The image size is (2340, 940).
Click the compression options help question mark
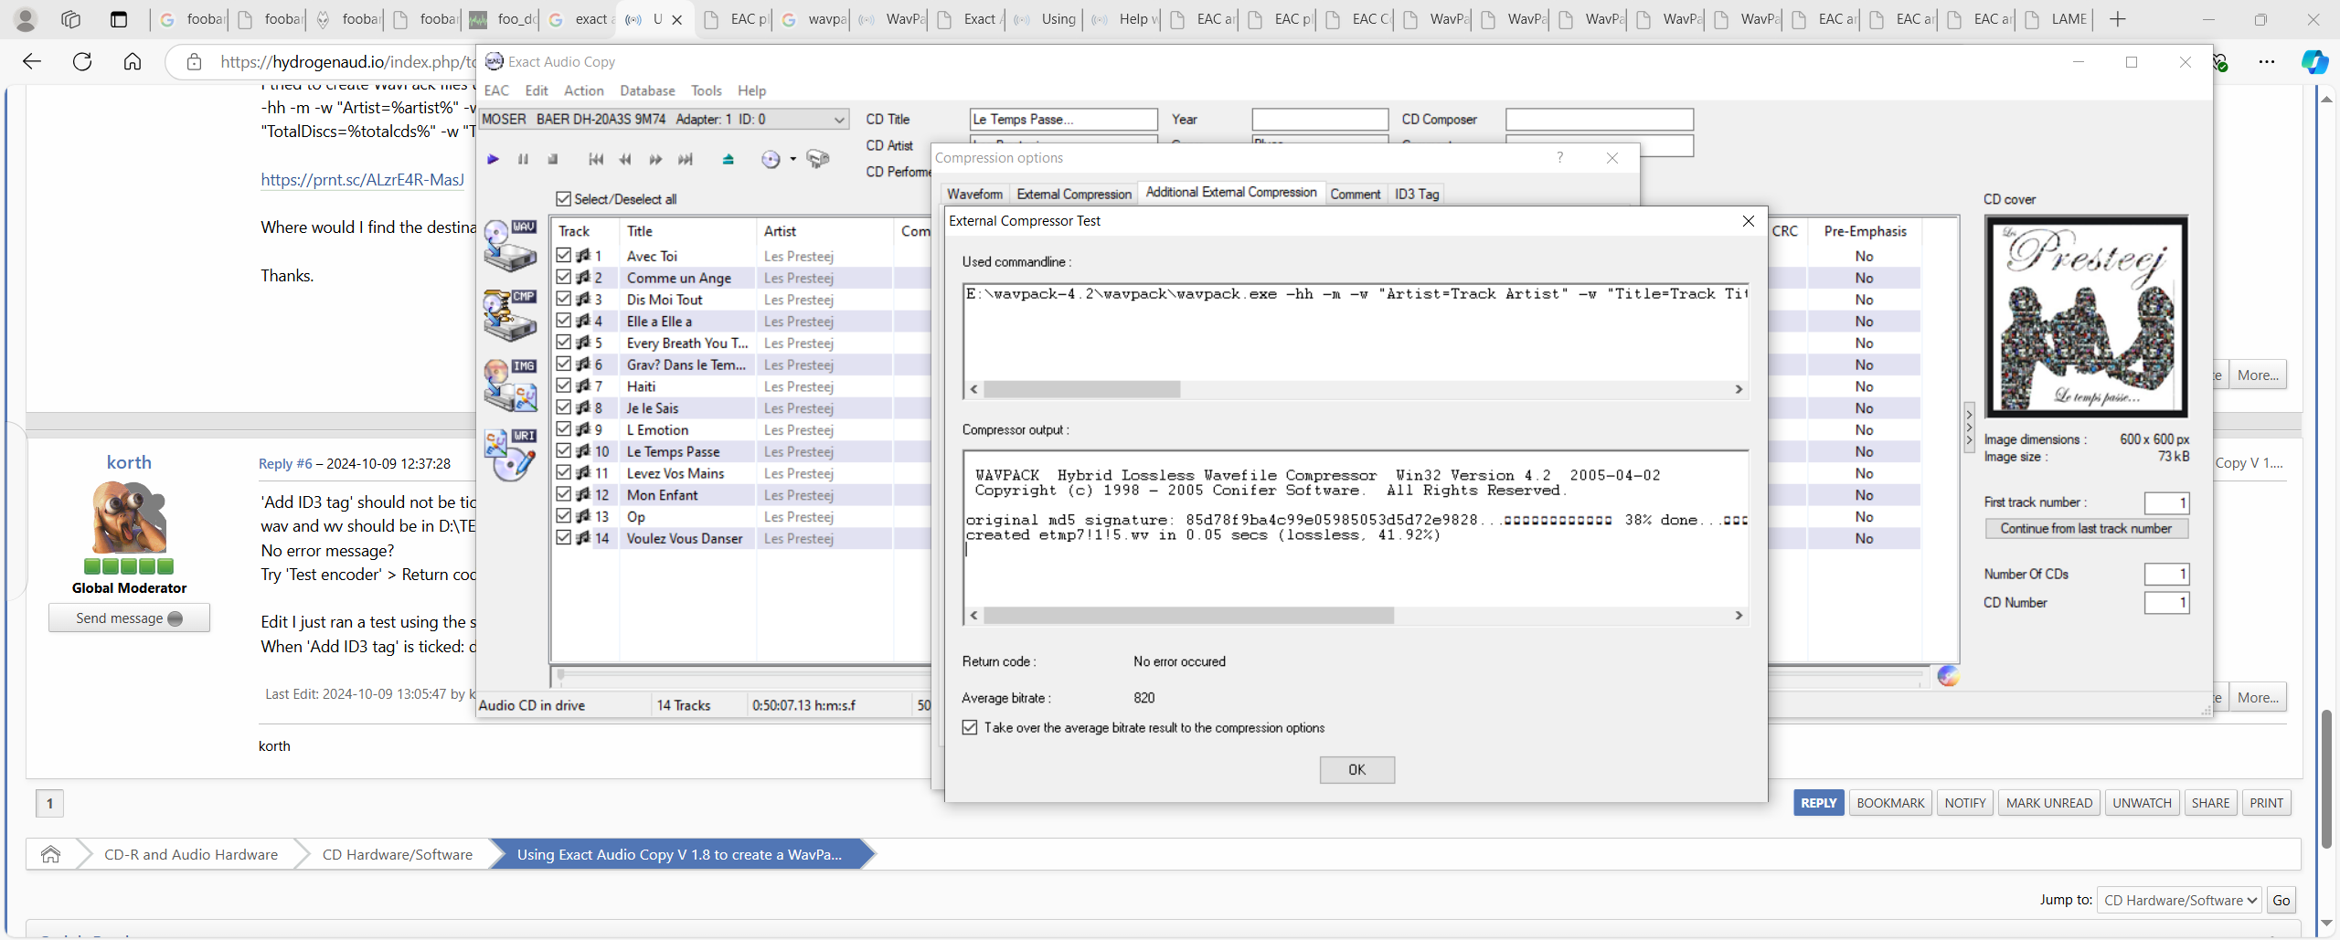coord(1559,157)
